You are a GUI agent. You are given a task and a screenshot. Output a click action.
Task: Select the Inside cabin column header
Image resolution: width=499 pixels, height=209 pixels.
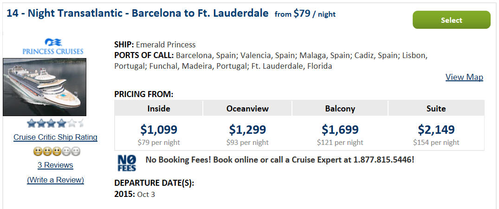[158, 108]
